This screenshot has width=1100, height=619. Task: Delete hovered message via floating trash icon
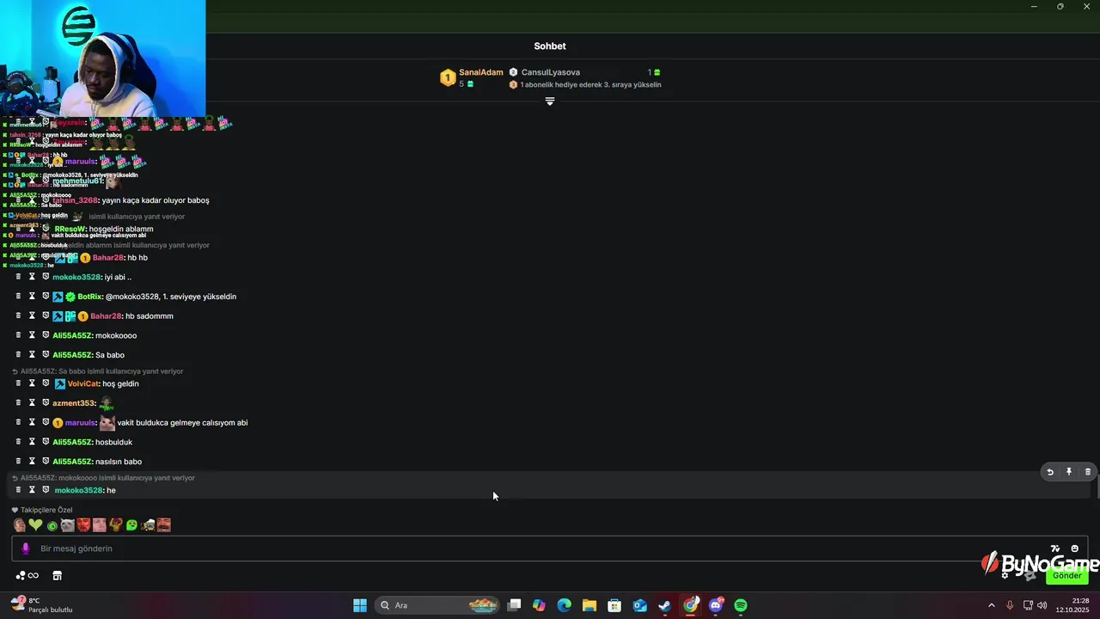(1088, 472)
